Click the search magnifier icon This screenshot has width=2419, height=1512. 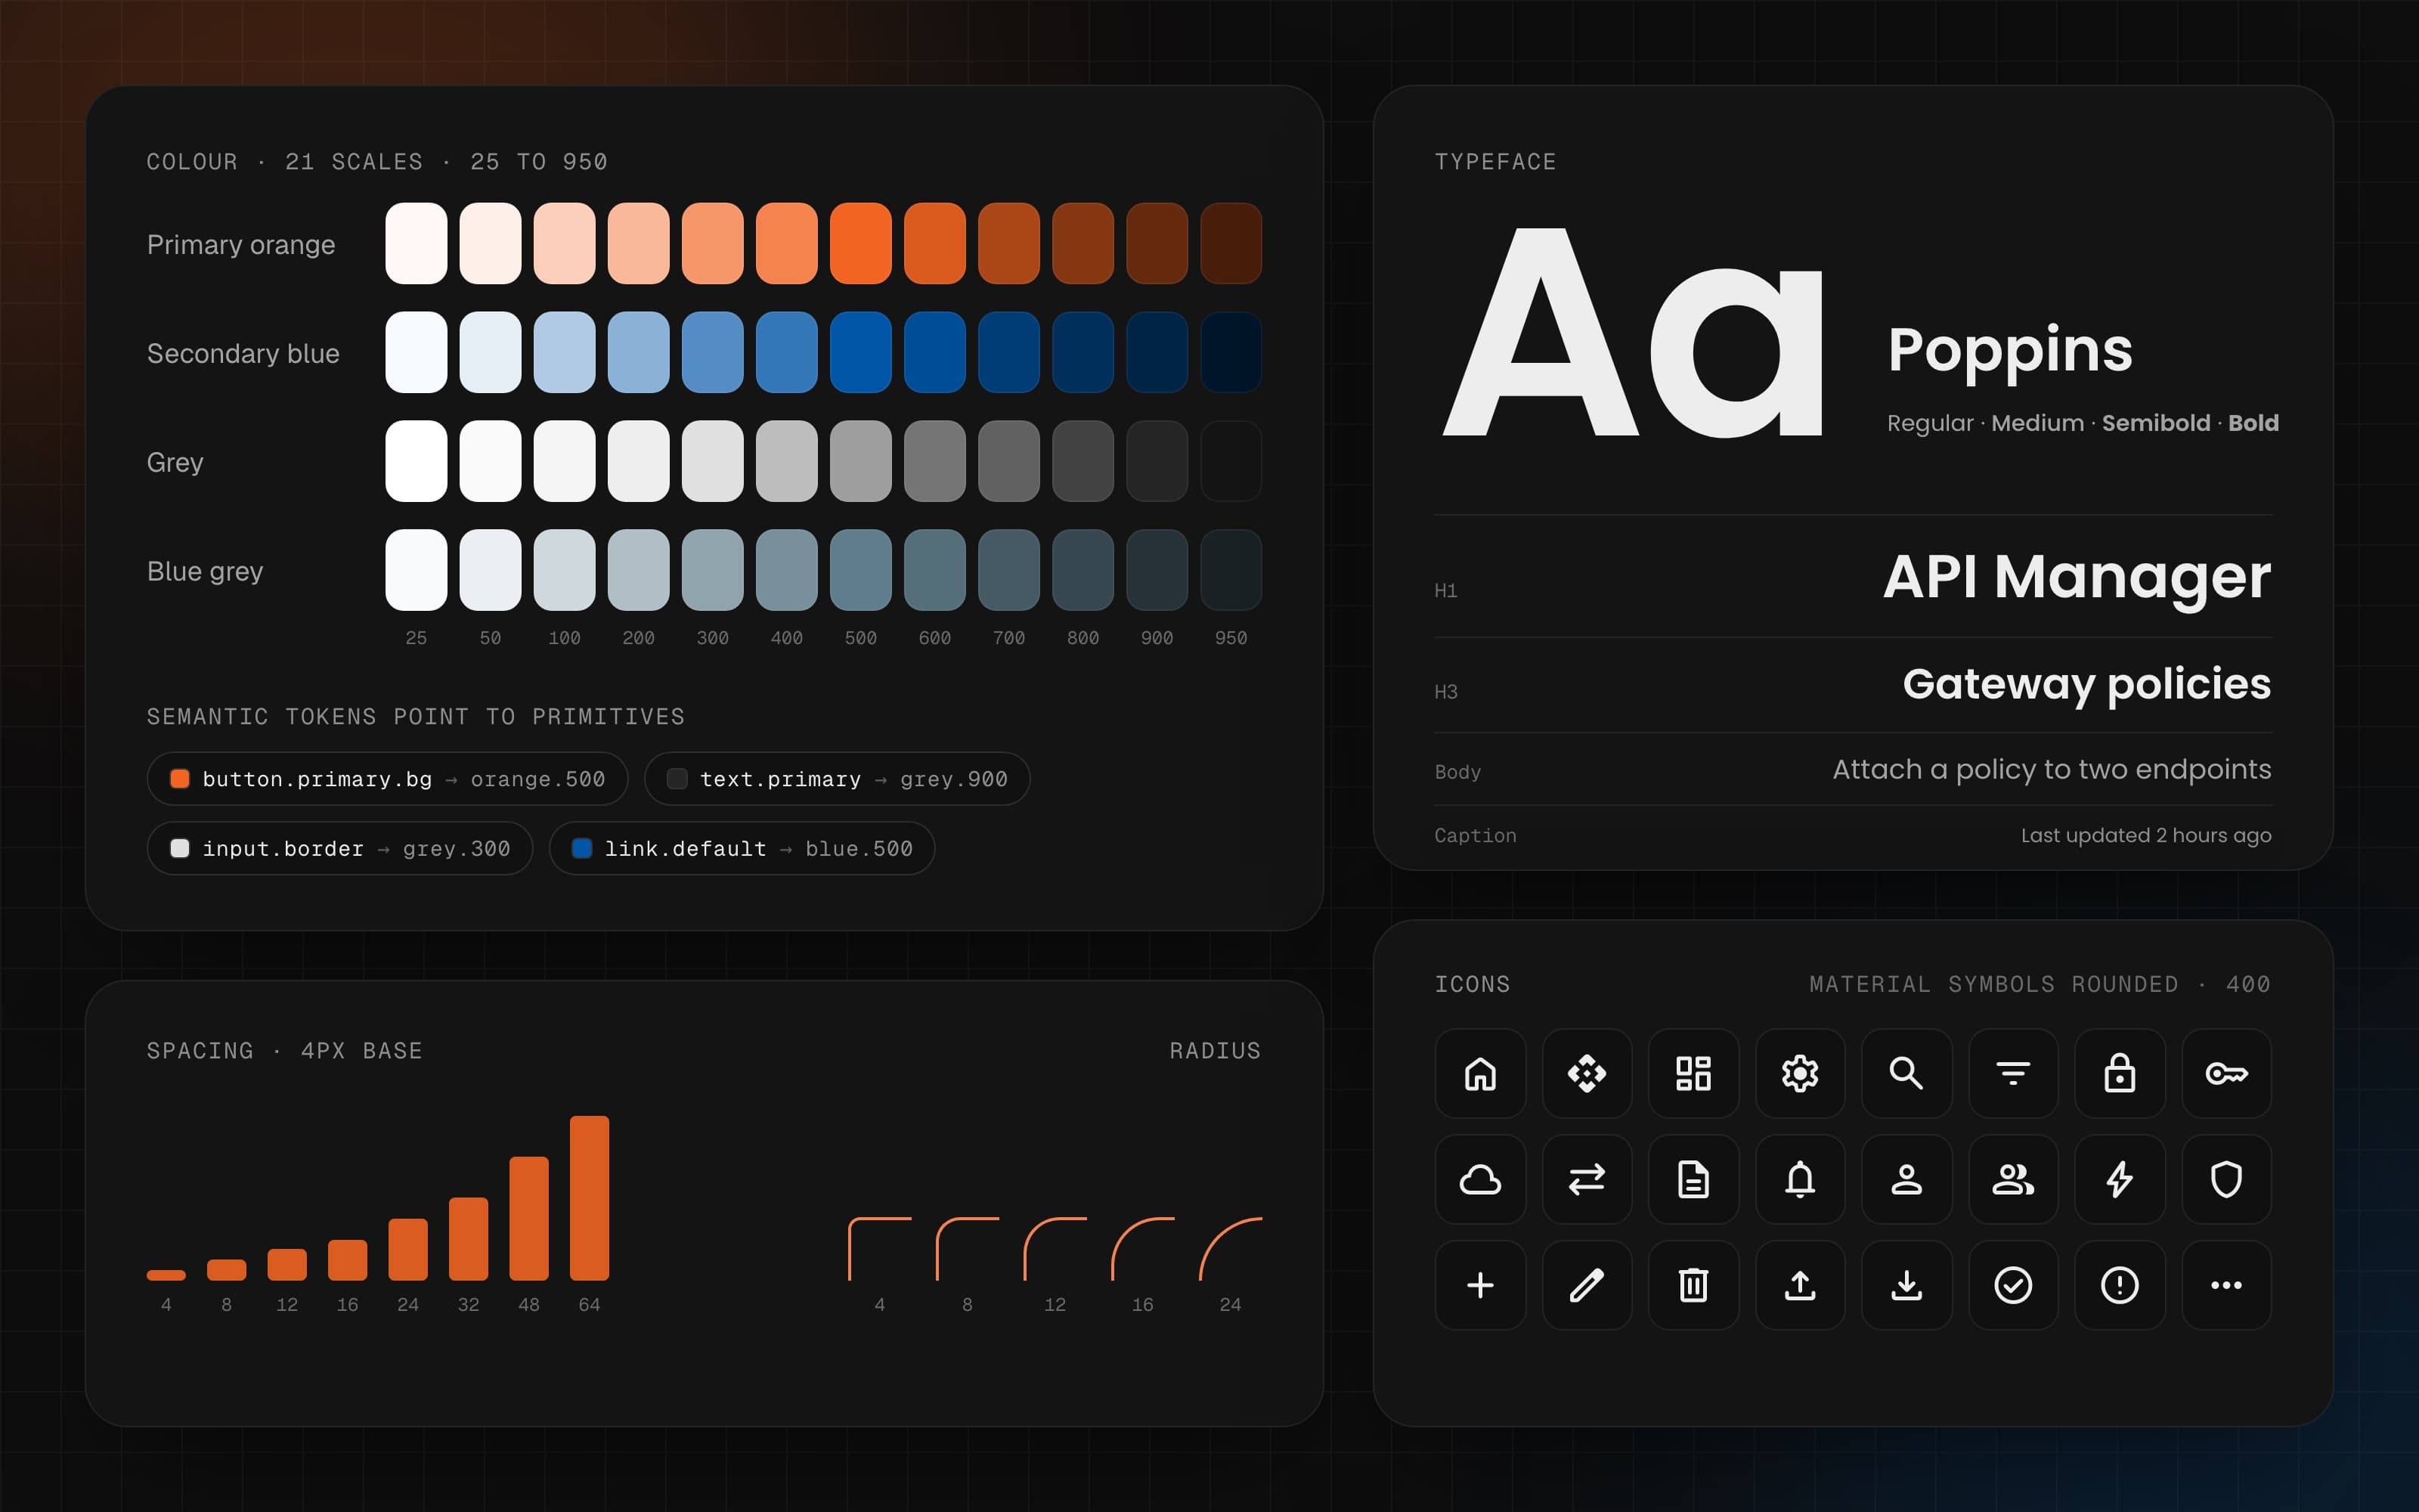[x=1906, y=1073]
